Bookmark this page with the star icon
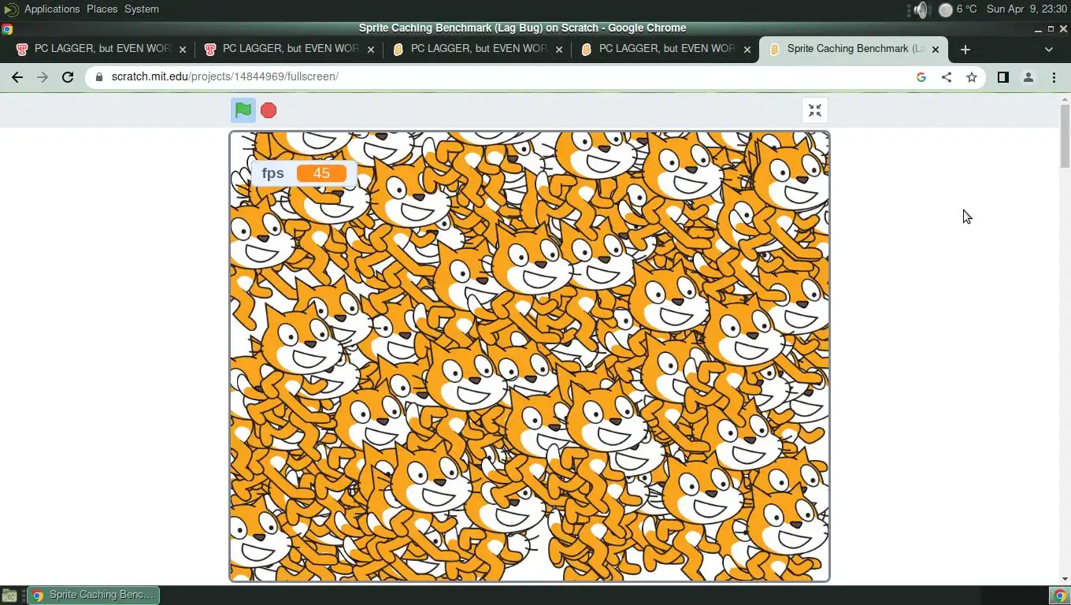 pos(972,77)
